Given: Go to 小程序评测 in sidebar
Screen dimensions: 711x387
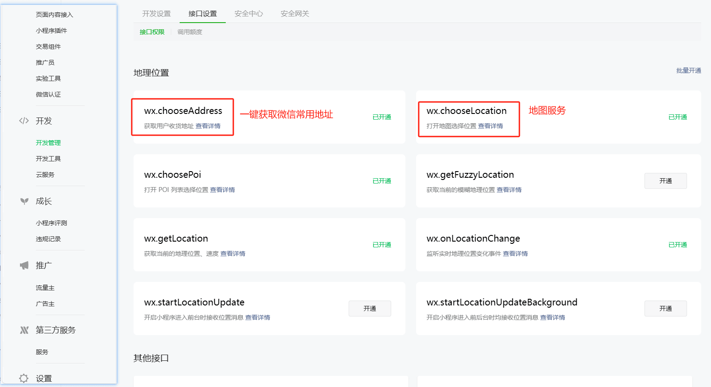Looking at the screenshot, I should [x=51, y=223].
